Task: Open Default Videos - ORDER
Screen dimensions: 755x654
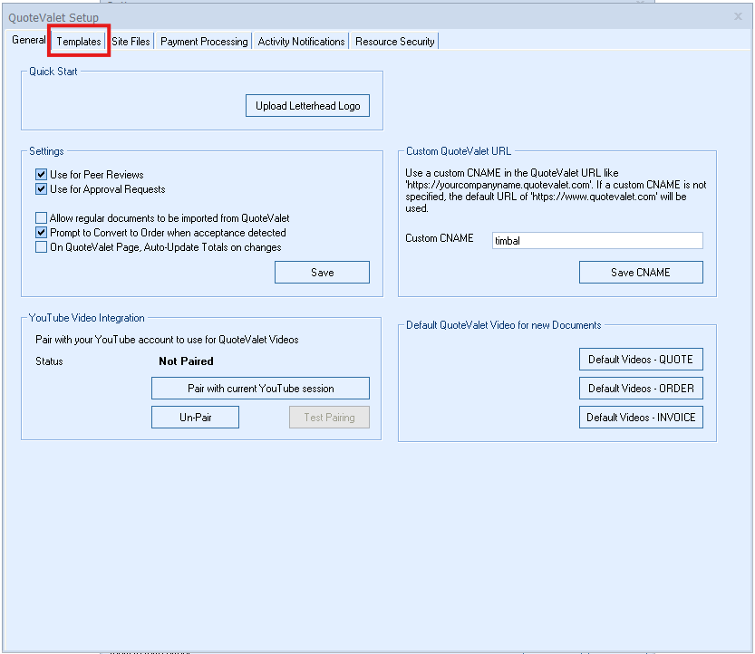Action: point(641,389)
